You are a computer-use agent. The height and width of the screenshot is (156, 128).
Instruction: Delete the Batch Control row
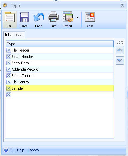[x=9, y=76]
